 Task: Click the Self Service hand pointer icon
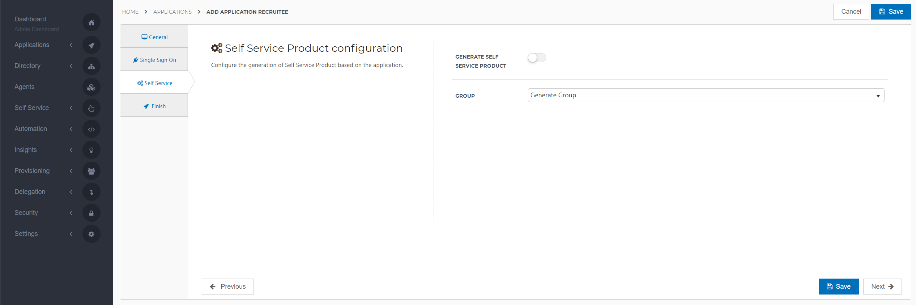click(91, 108)
